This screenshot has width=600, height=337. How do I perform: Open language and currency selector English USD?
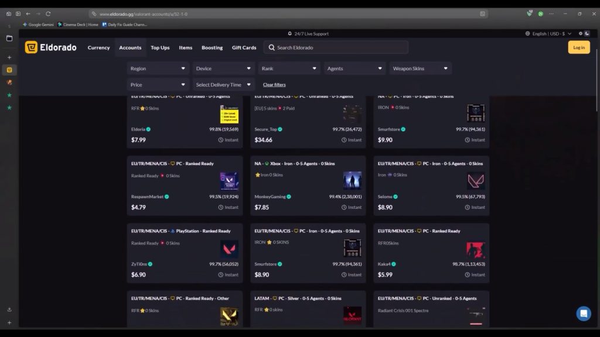(x=548, y=33)
